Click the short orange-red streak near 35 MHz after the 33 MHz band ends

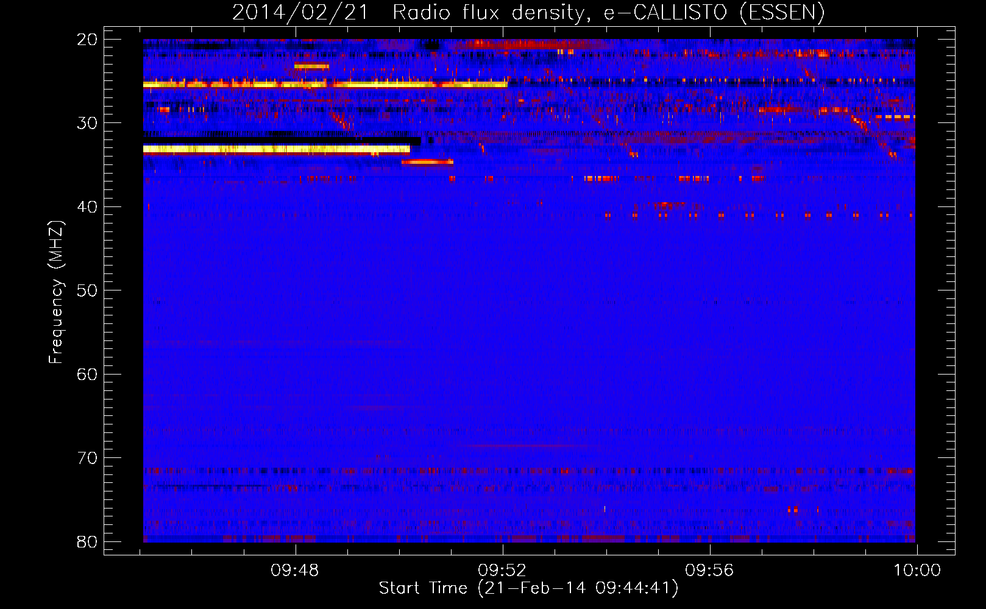click(x=427, y=162)
